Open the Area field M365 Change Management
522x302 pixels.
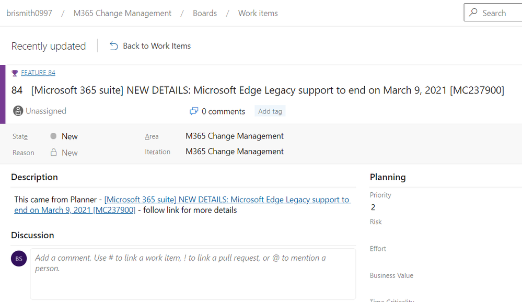235,136
